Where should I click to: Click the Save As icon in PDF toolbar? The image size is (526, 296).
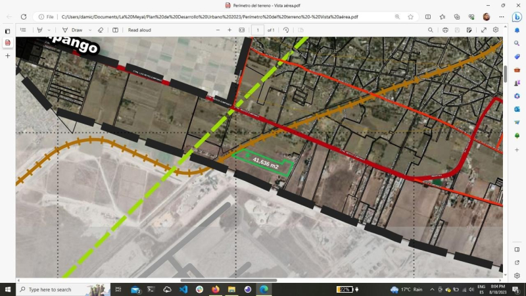[x=469, y=30]
